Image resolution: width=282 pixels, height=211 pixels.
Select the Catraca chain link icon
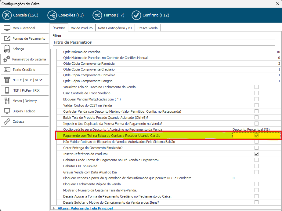pos(7,122)
